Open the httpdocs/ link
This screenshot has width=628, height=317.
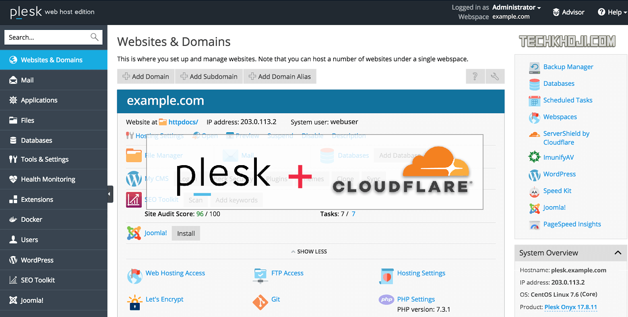[183, 122]
